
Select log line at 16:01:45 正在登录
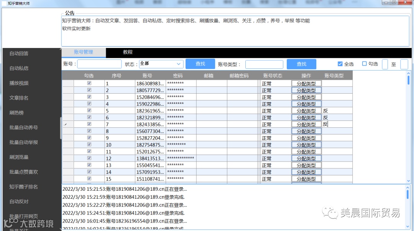click(125, 221)
